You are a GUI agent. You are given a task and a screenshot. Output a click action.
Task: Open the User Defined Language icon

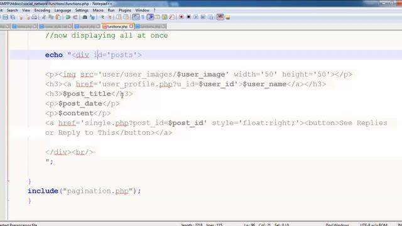(x=157, y=17)
